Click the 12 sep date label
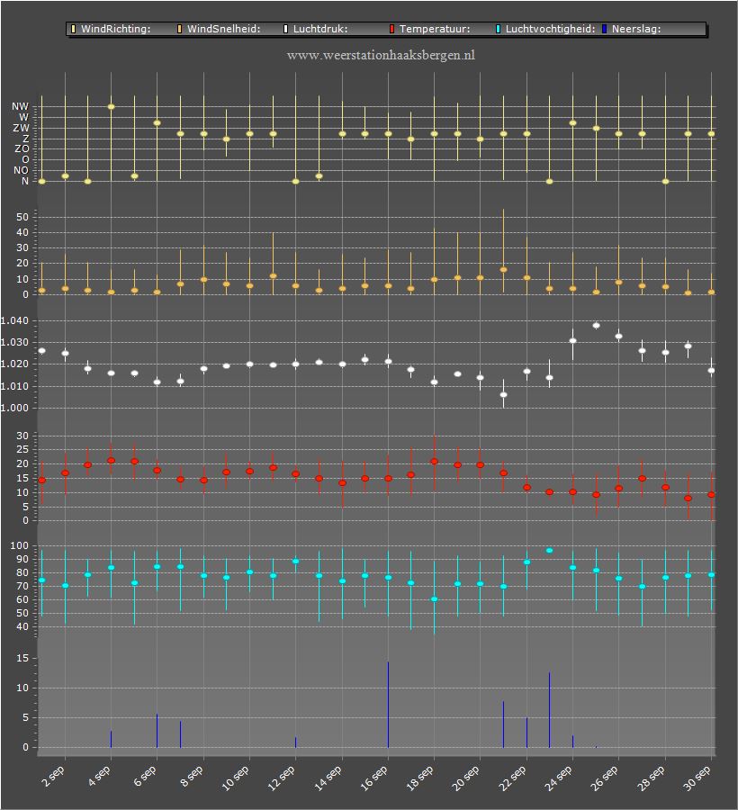 [x=282, y=778]
